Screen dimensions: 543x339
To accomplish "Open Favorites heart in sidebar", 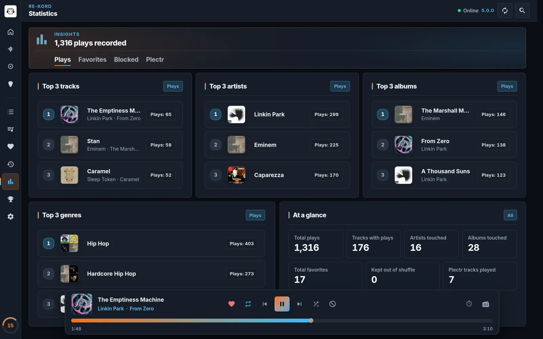I will click(x=11, y=146).
